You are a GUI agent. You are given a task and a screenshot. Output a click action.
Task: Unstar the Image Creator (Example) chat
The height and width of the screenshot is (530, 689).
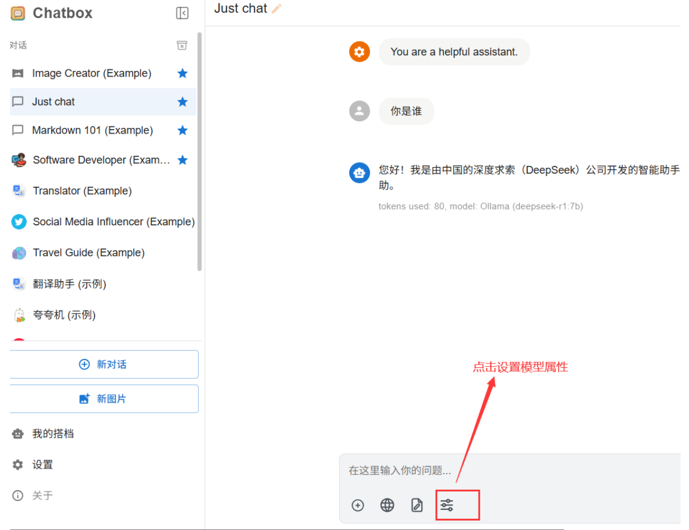pos(182,73)
